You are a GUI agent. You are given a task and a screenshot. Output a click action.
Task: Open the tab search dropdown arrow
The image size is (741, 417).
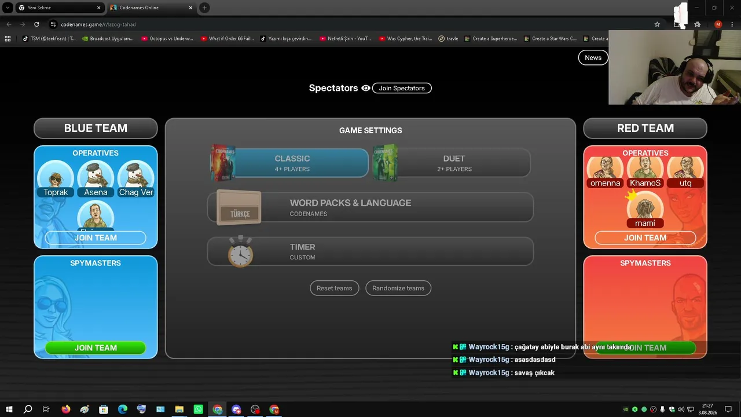point(8,8)
